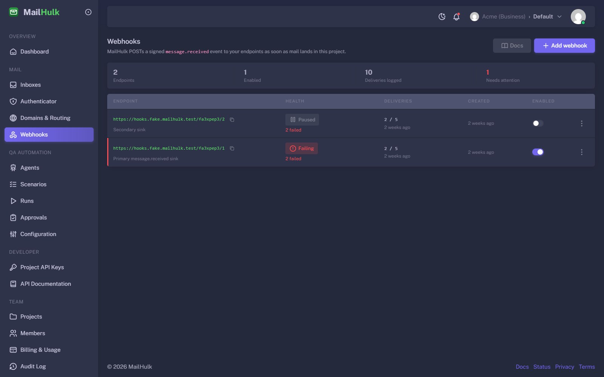This screenshot has height=377, width=604.
Task: Go to Dashboard in sidebar
Action: click(x=49, y=52)
